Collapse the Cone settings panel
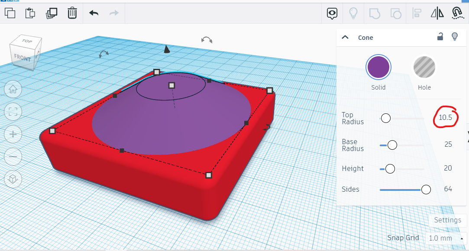 click(x=345, y=37)
